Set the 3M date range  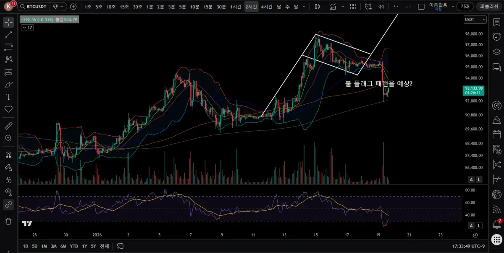(x=54, y=246)
